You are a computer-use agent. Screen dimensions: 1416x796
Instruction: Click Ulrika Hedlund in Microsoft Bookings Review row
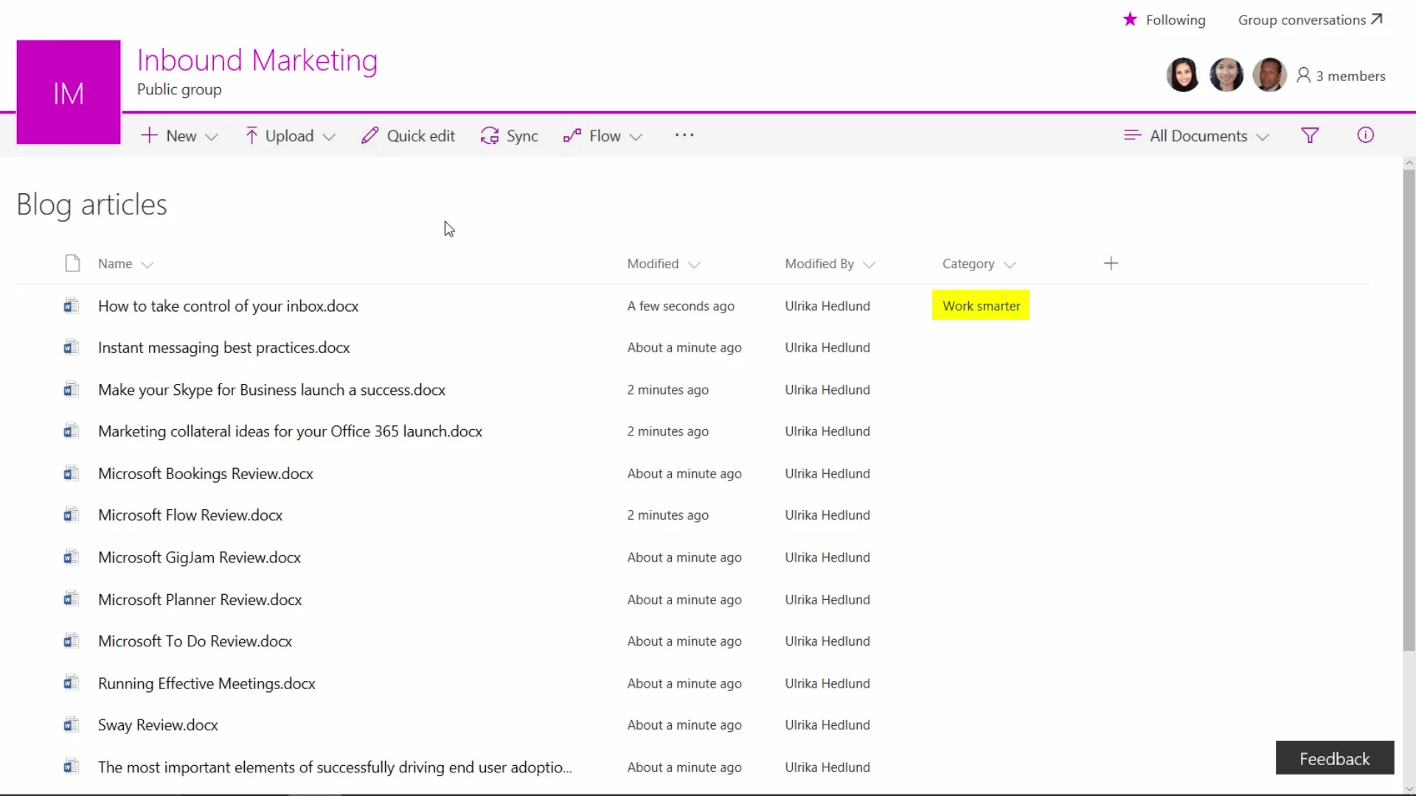tap(827, 473)
